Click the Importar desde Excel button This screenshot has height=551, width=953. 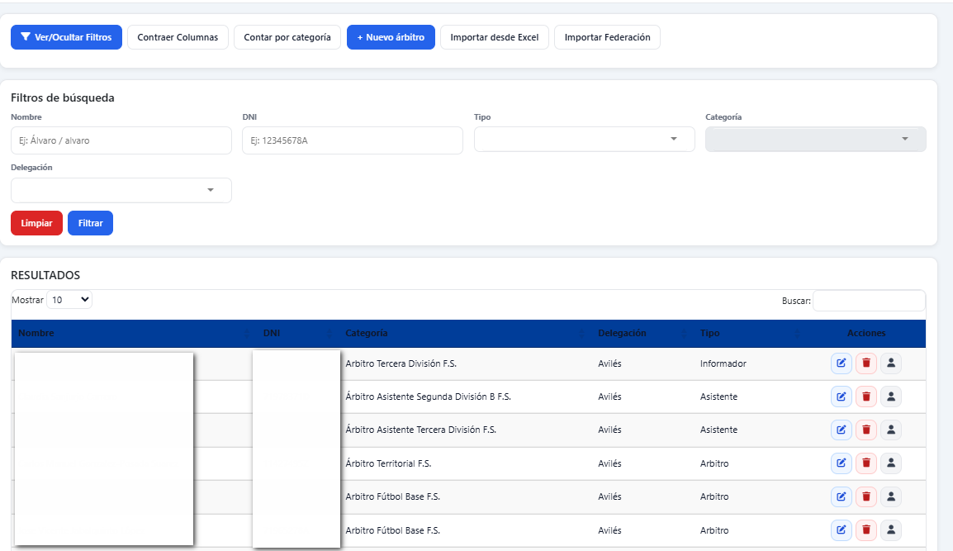coord(494,37)
